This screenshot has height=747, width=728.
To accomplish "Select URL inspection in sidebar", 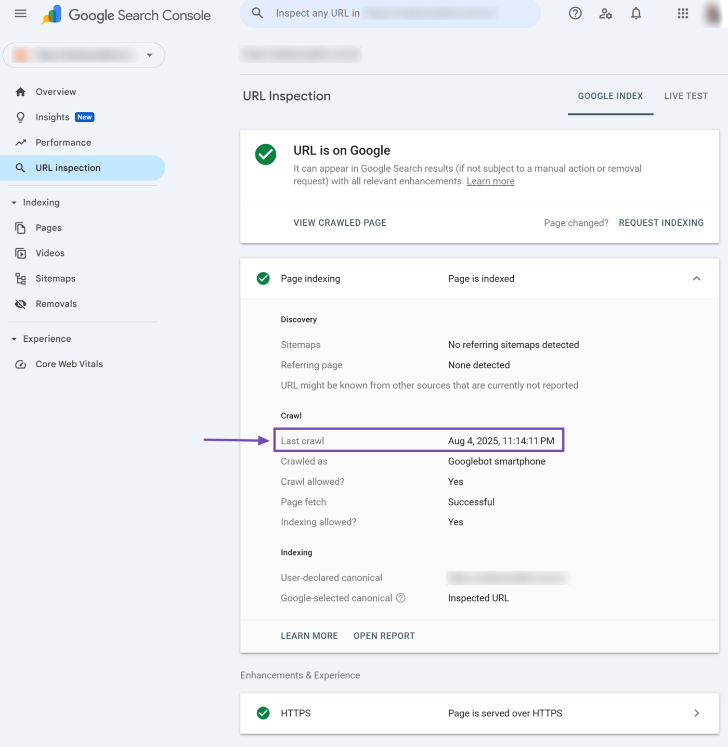I will pyautogui.click(x=83, y=168).
